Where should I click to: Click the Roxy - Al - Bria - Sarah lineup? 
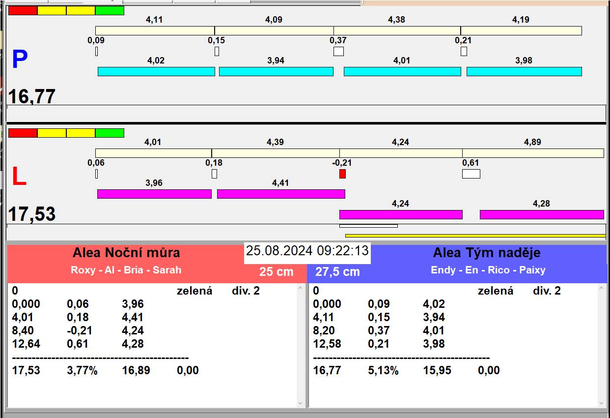[x=126, y=270]
